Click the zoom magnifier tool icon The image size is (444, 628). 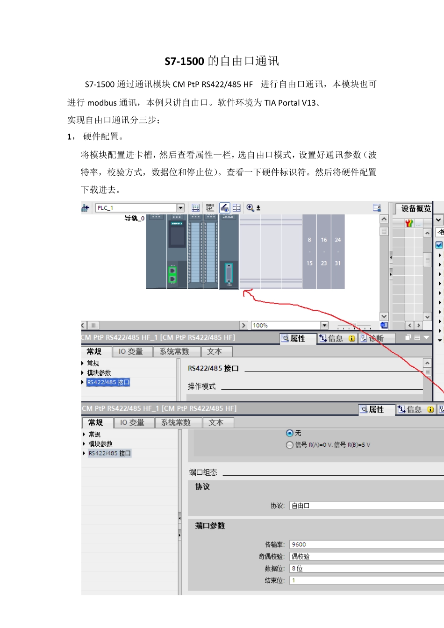[250, 208]
